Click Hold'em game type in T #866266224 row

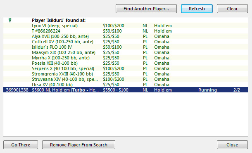(x=163, y=31)
